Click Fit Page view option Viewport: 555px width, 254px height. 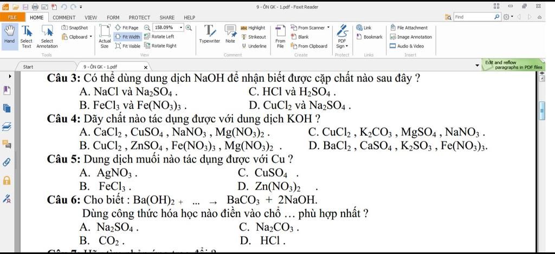(x=127, y=28)
